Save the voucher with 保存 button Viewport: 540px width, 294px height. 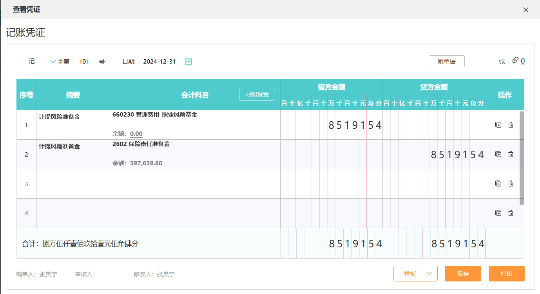pos(463,274)
